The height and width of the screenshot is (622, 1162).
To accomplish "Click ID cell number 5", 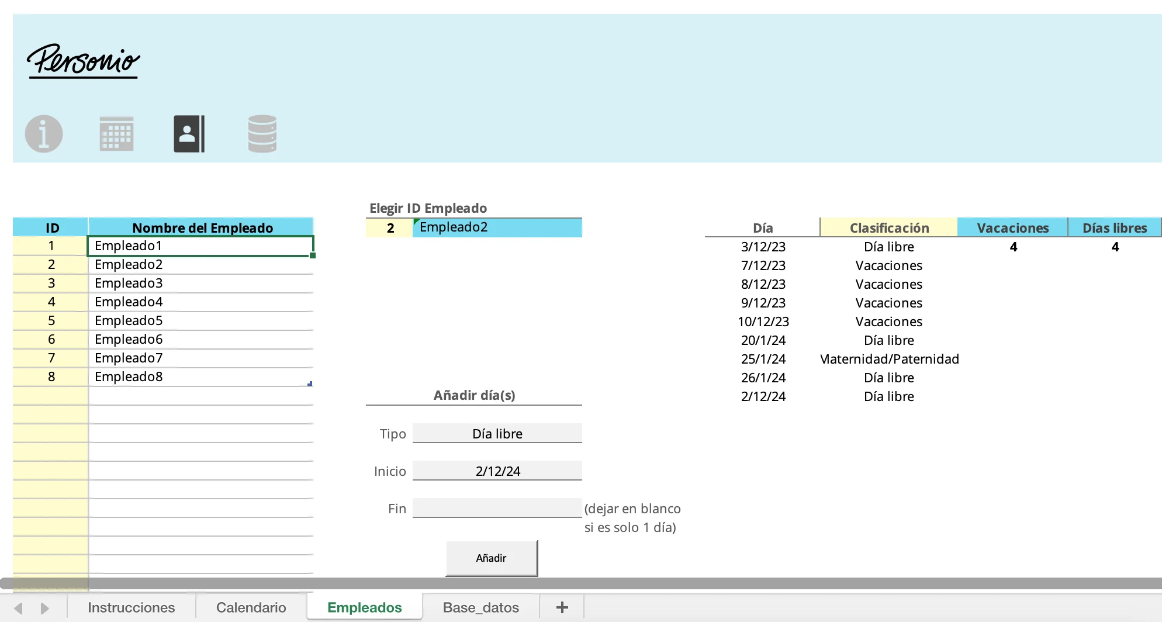I will pos(51,321).
